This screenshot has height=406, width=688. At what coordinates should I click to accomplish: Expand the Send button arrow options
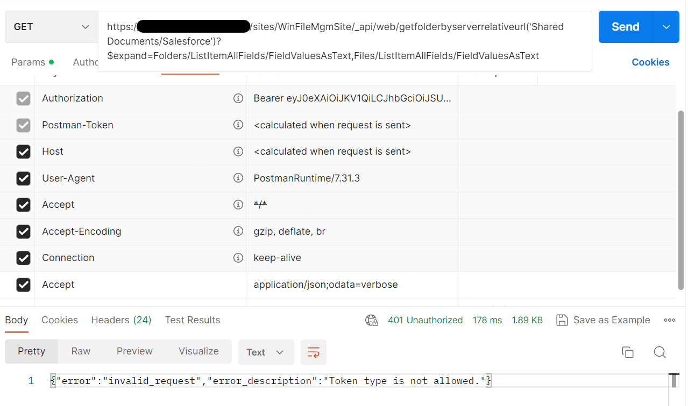[x=666, y=27]
